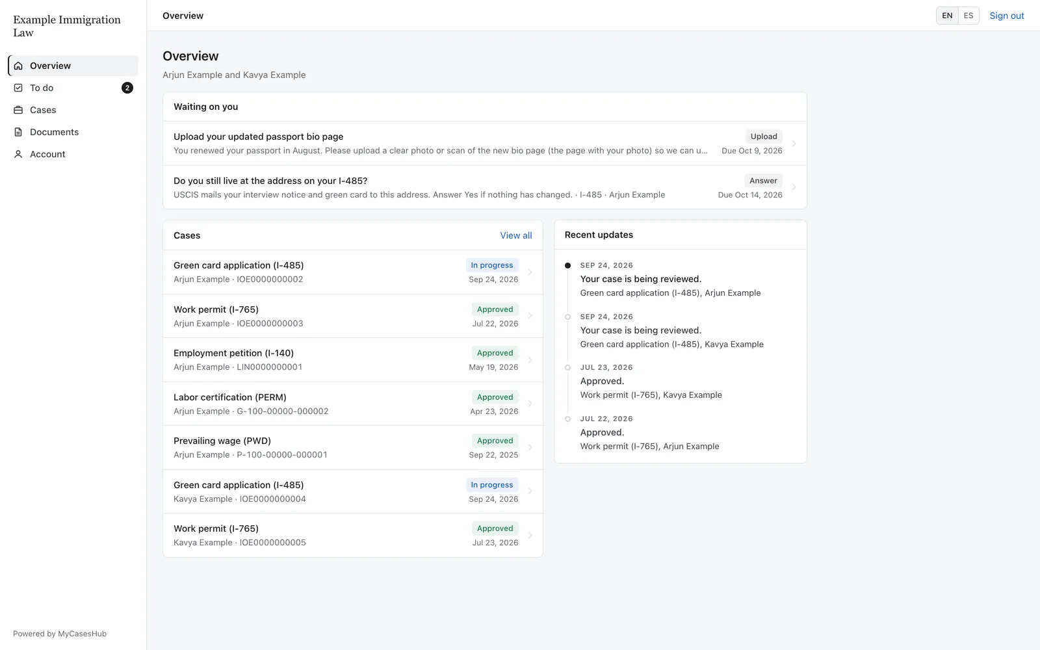Switch language to ES
Screen dimensions: 1040x650
tap(968, 16)
